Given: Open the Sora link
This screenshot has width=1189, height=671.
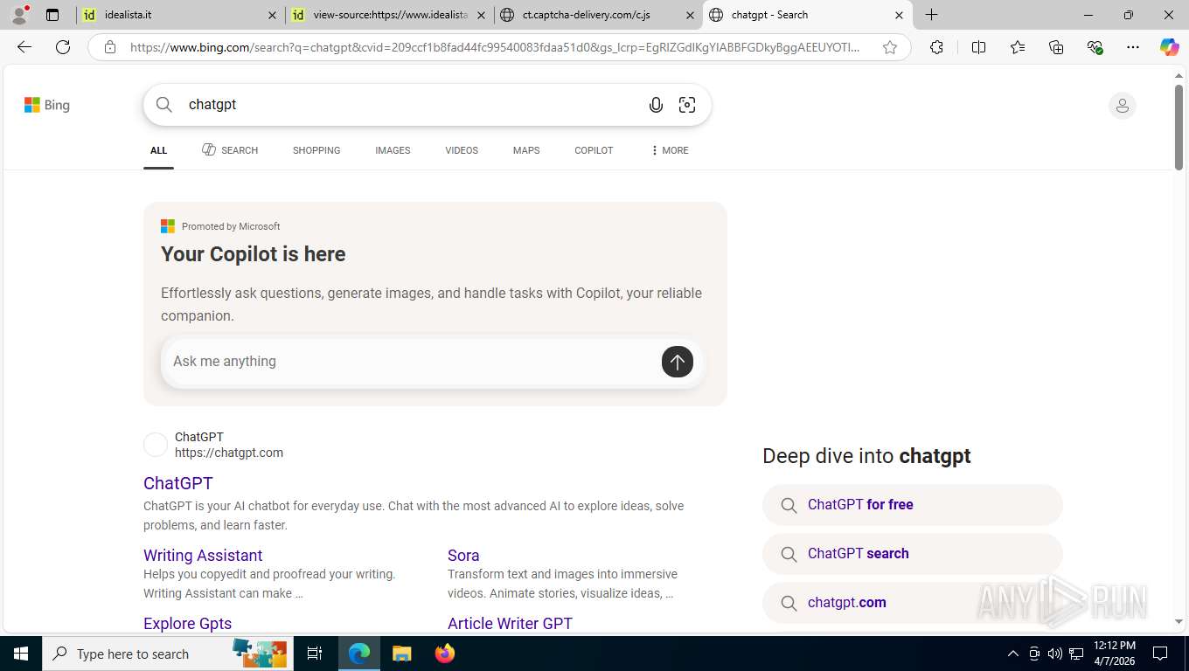Looking at the screenshot, I should (463, 556).
